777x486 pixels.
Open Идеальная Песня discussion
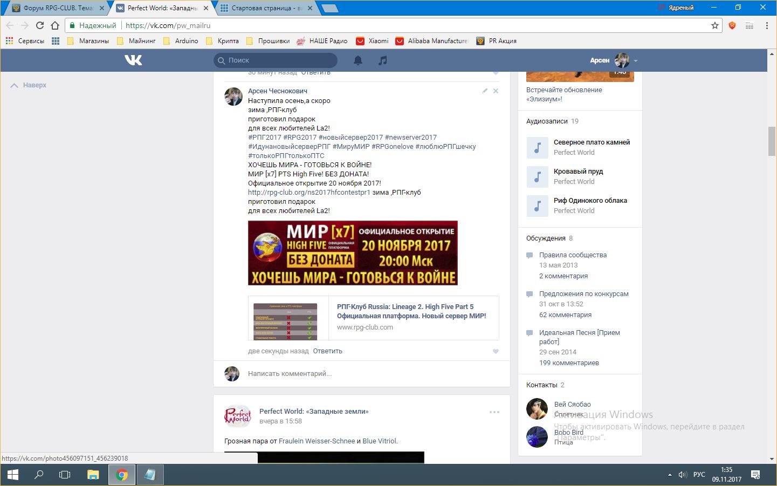point(580,337)
